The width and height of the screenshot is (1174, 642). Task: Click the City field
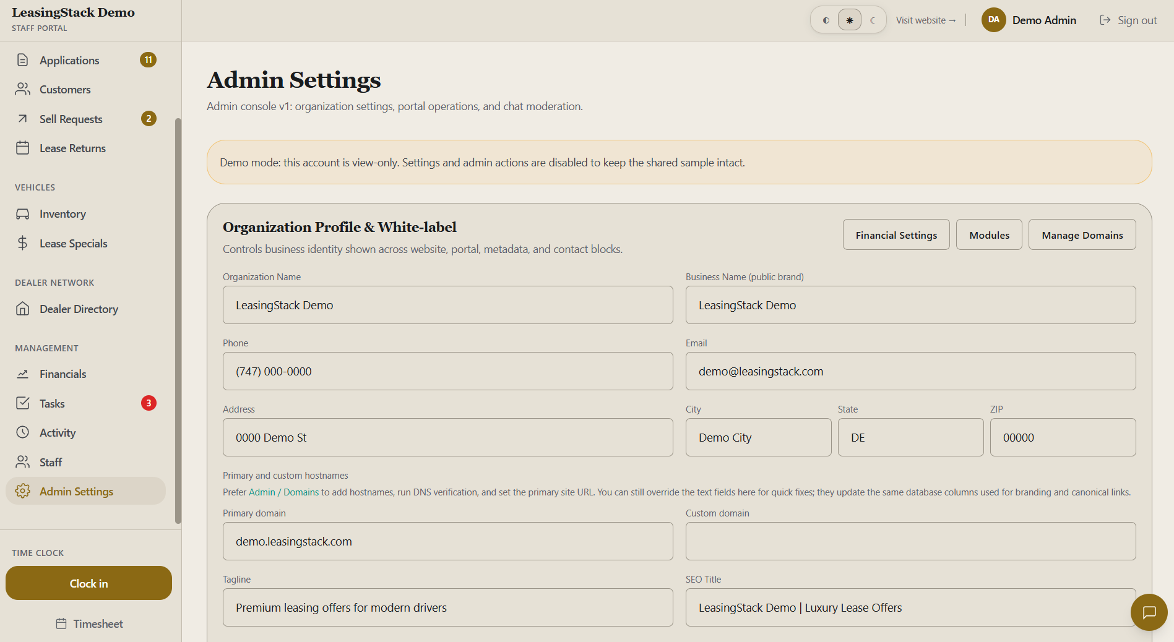click(x=759, y=437)
